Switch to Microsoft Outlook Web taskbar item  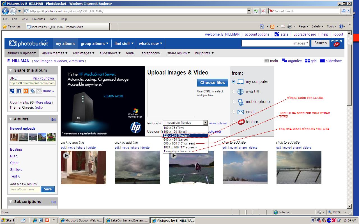81,220
